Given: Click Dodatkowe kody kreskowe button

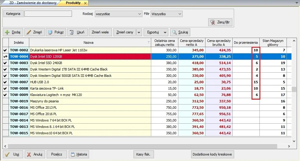Looking at the screenshot, I should [212, 154].
